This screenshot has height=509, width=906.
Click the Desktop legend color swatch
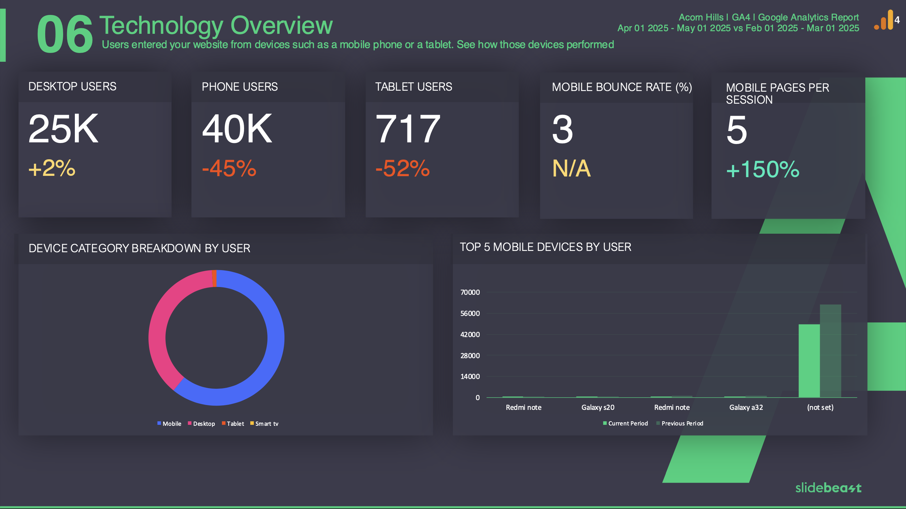[190, 423]
